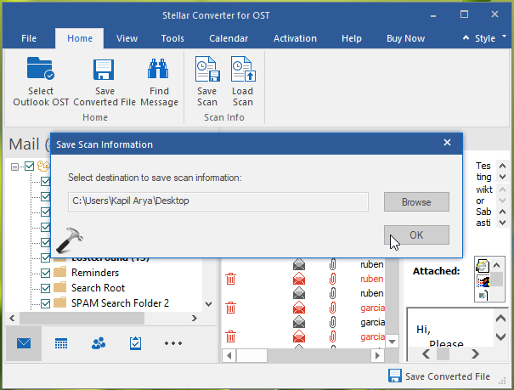Click red ruben sender text in list
The image size is (514, 390).
tap(372, 279)
